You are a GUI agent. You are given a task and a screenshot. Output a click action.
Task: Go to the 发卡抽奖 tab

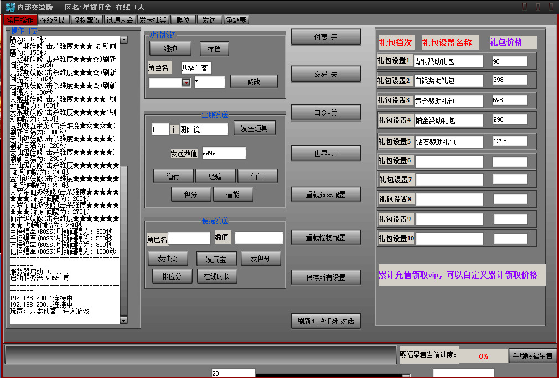(153, 20)
